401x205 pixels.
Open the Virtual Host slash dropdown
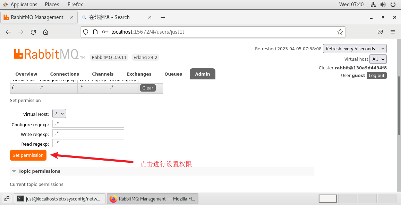tap(59, 114)
